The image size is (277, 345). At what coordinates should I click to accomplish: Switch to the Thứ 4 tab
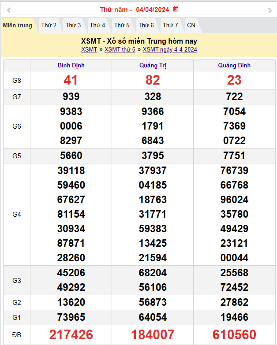tap(97, 26)
